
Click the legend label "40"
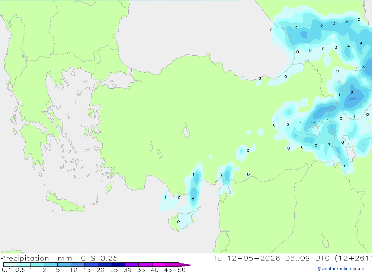[x=154, y=270]
